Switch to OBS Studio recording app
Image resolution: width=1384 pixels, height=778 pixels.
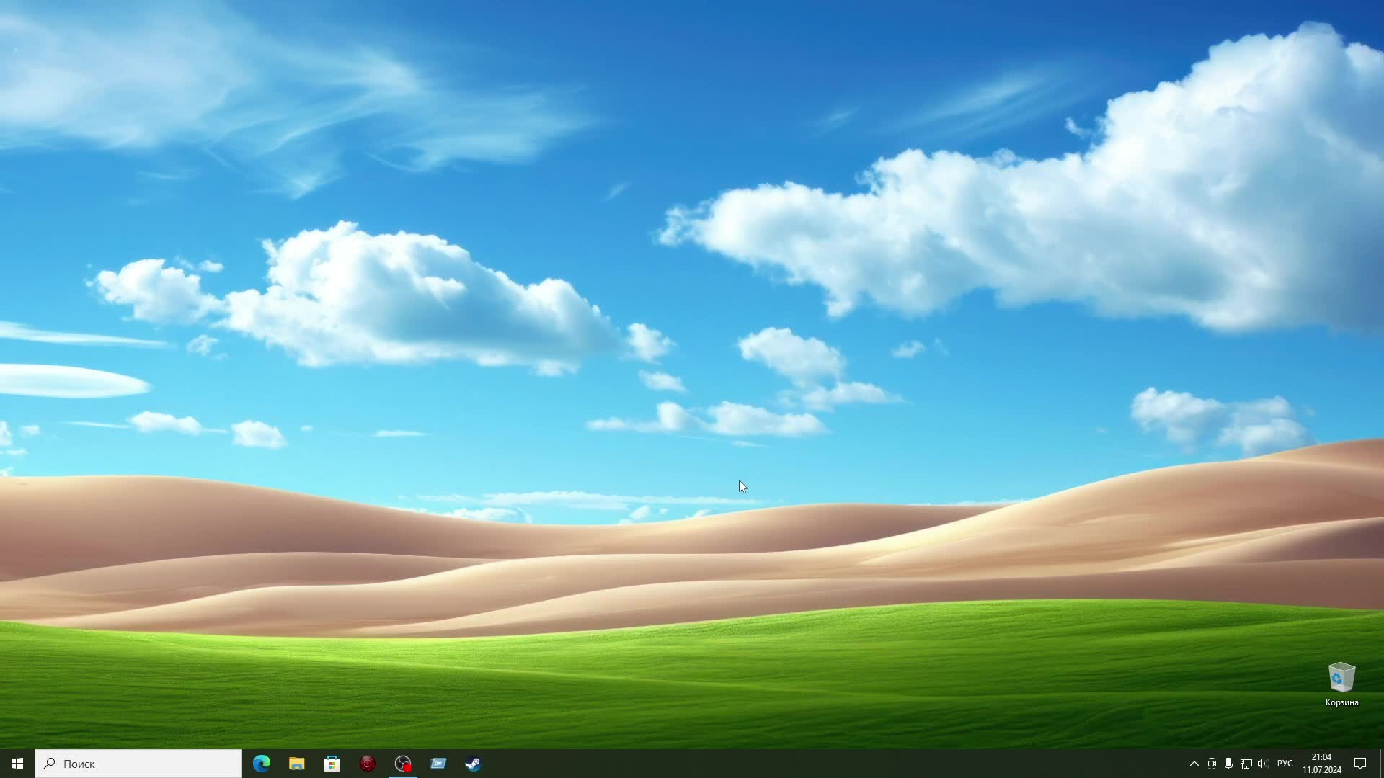[x=402, y=764]
